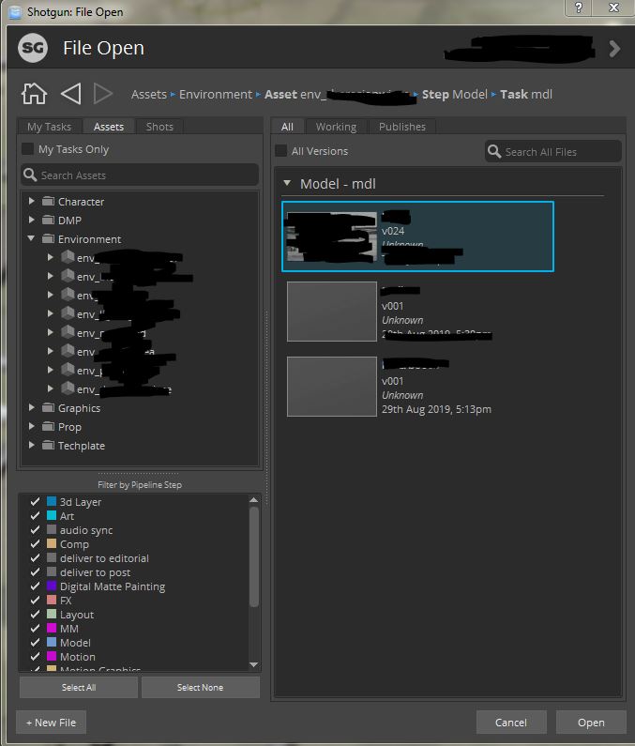Click the Search Assets magnifier icon
This screenshot has height=746, width=635.
point(30,175)
